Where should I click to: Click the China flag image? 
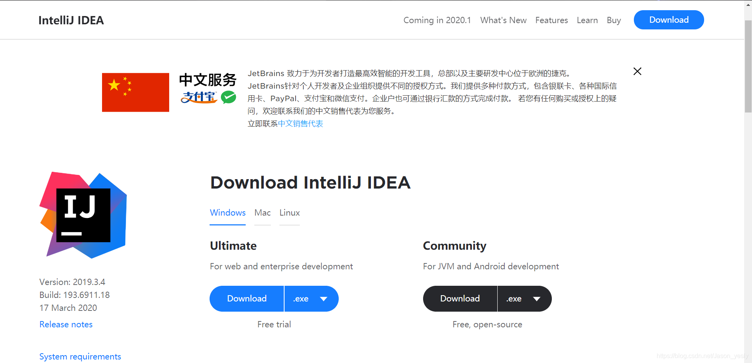tap(135, 93)
